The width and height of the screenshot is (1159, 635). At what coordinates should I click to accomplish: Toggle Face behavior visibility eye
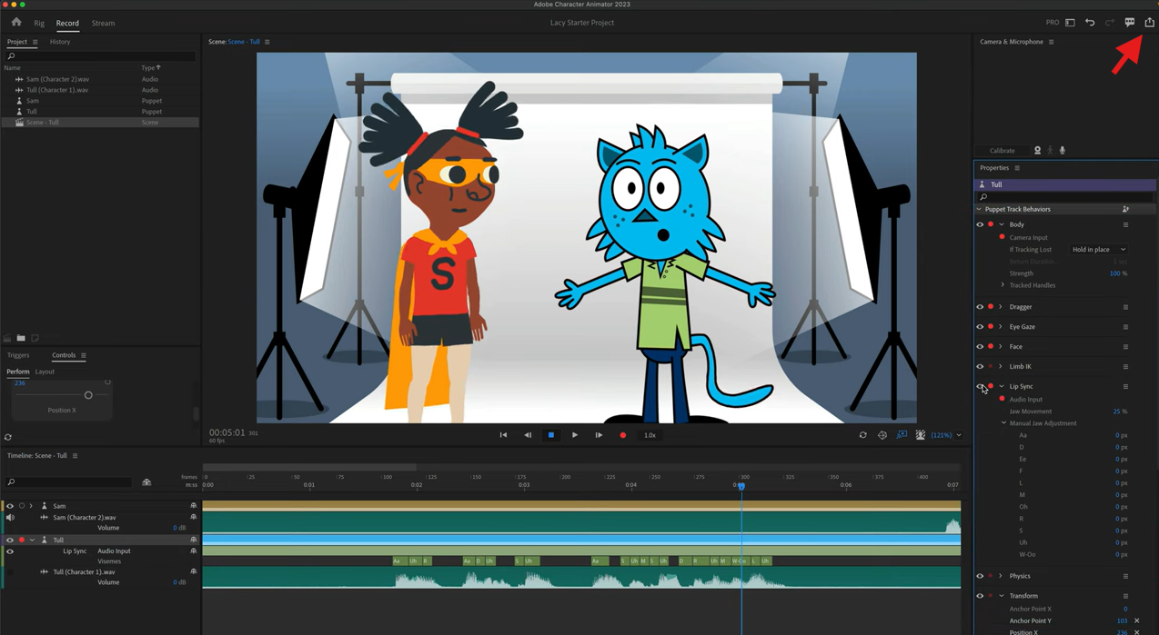[980, 347]
